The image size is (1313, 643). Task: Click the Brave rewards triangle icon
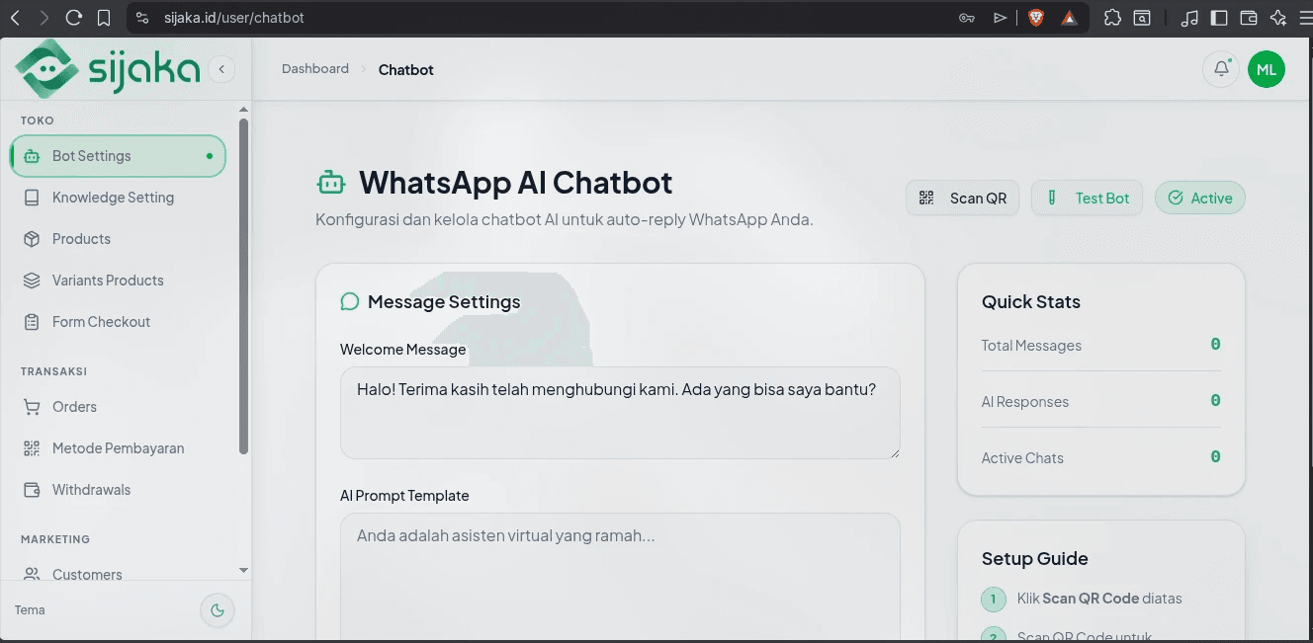pos(1069,18)
